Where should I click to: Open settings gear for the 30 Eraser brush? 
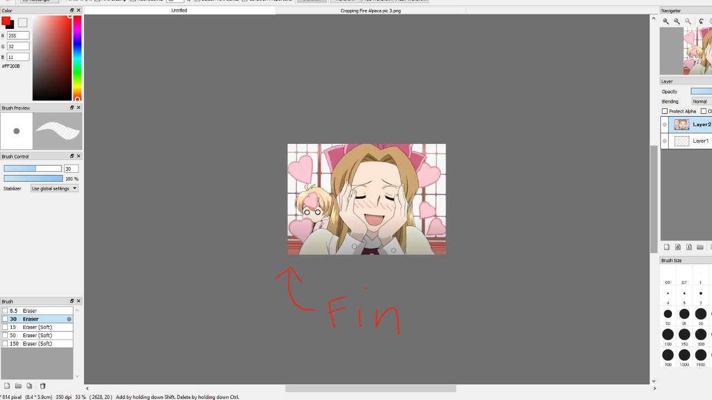[x=69, y=319]
